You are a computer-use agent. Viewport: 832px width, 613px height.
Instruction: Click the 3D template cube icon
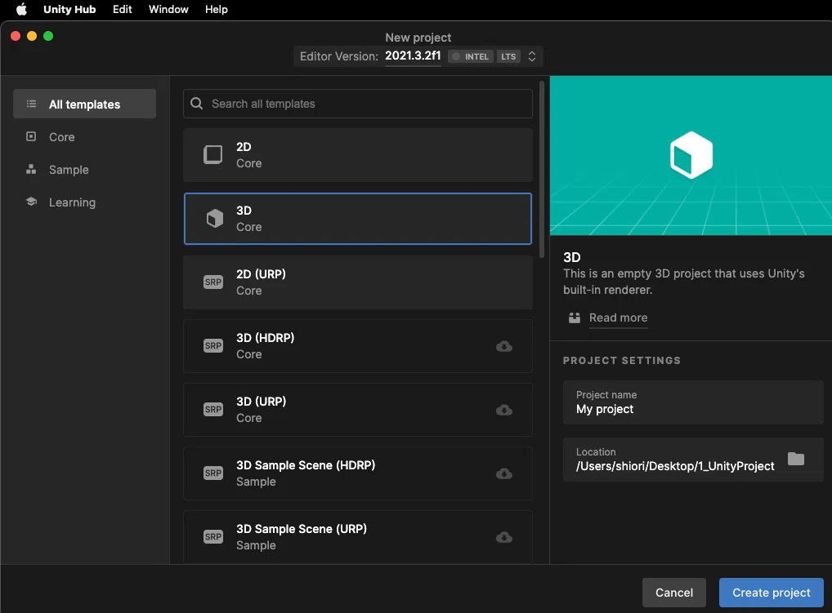point(214,218)
